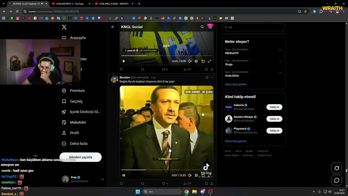Reload the current page
Image resolution: width=348 pixels, height=196 pixels.
(x=17, y=11)
